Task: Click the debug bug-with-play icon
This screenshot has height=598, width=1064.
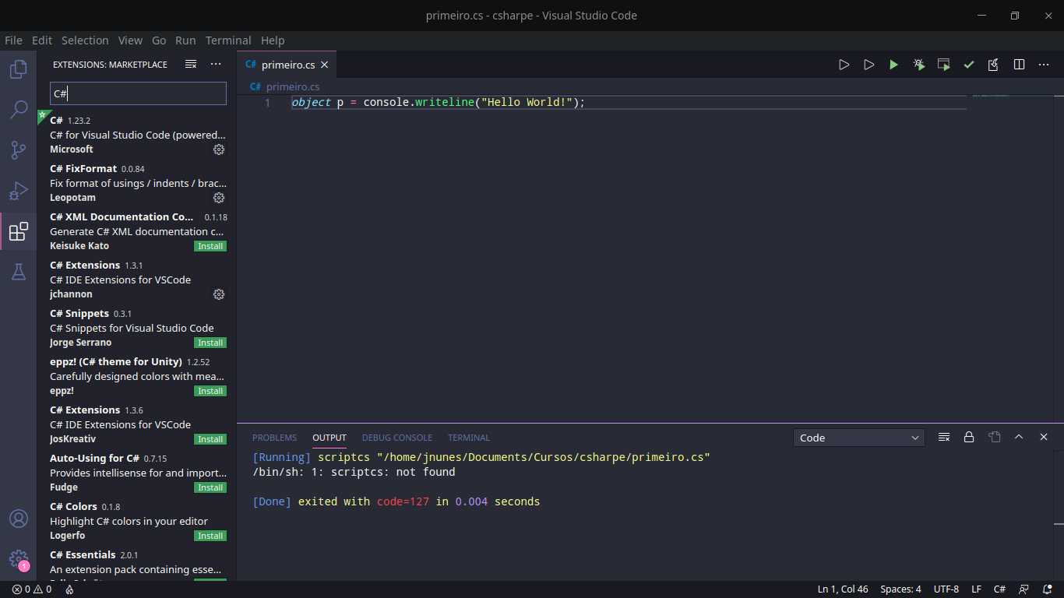Action: (919, 65)
